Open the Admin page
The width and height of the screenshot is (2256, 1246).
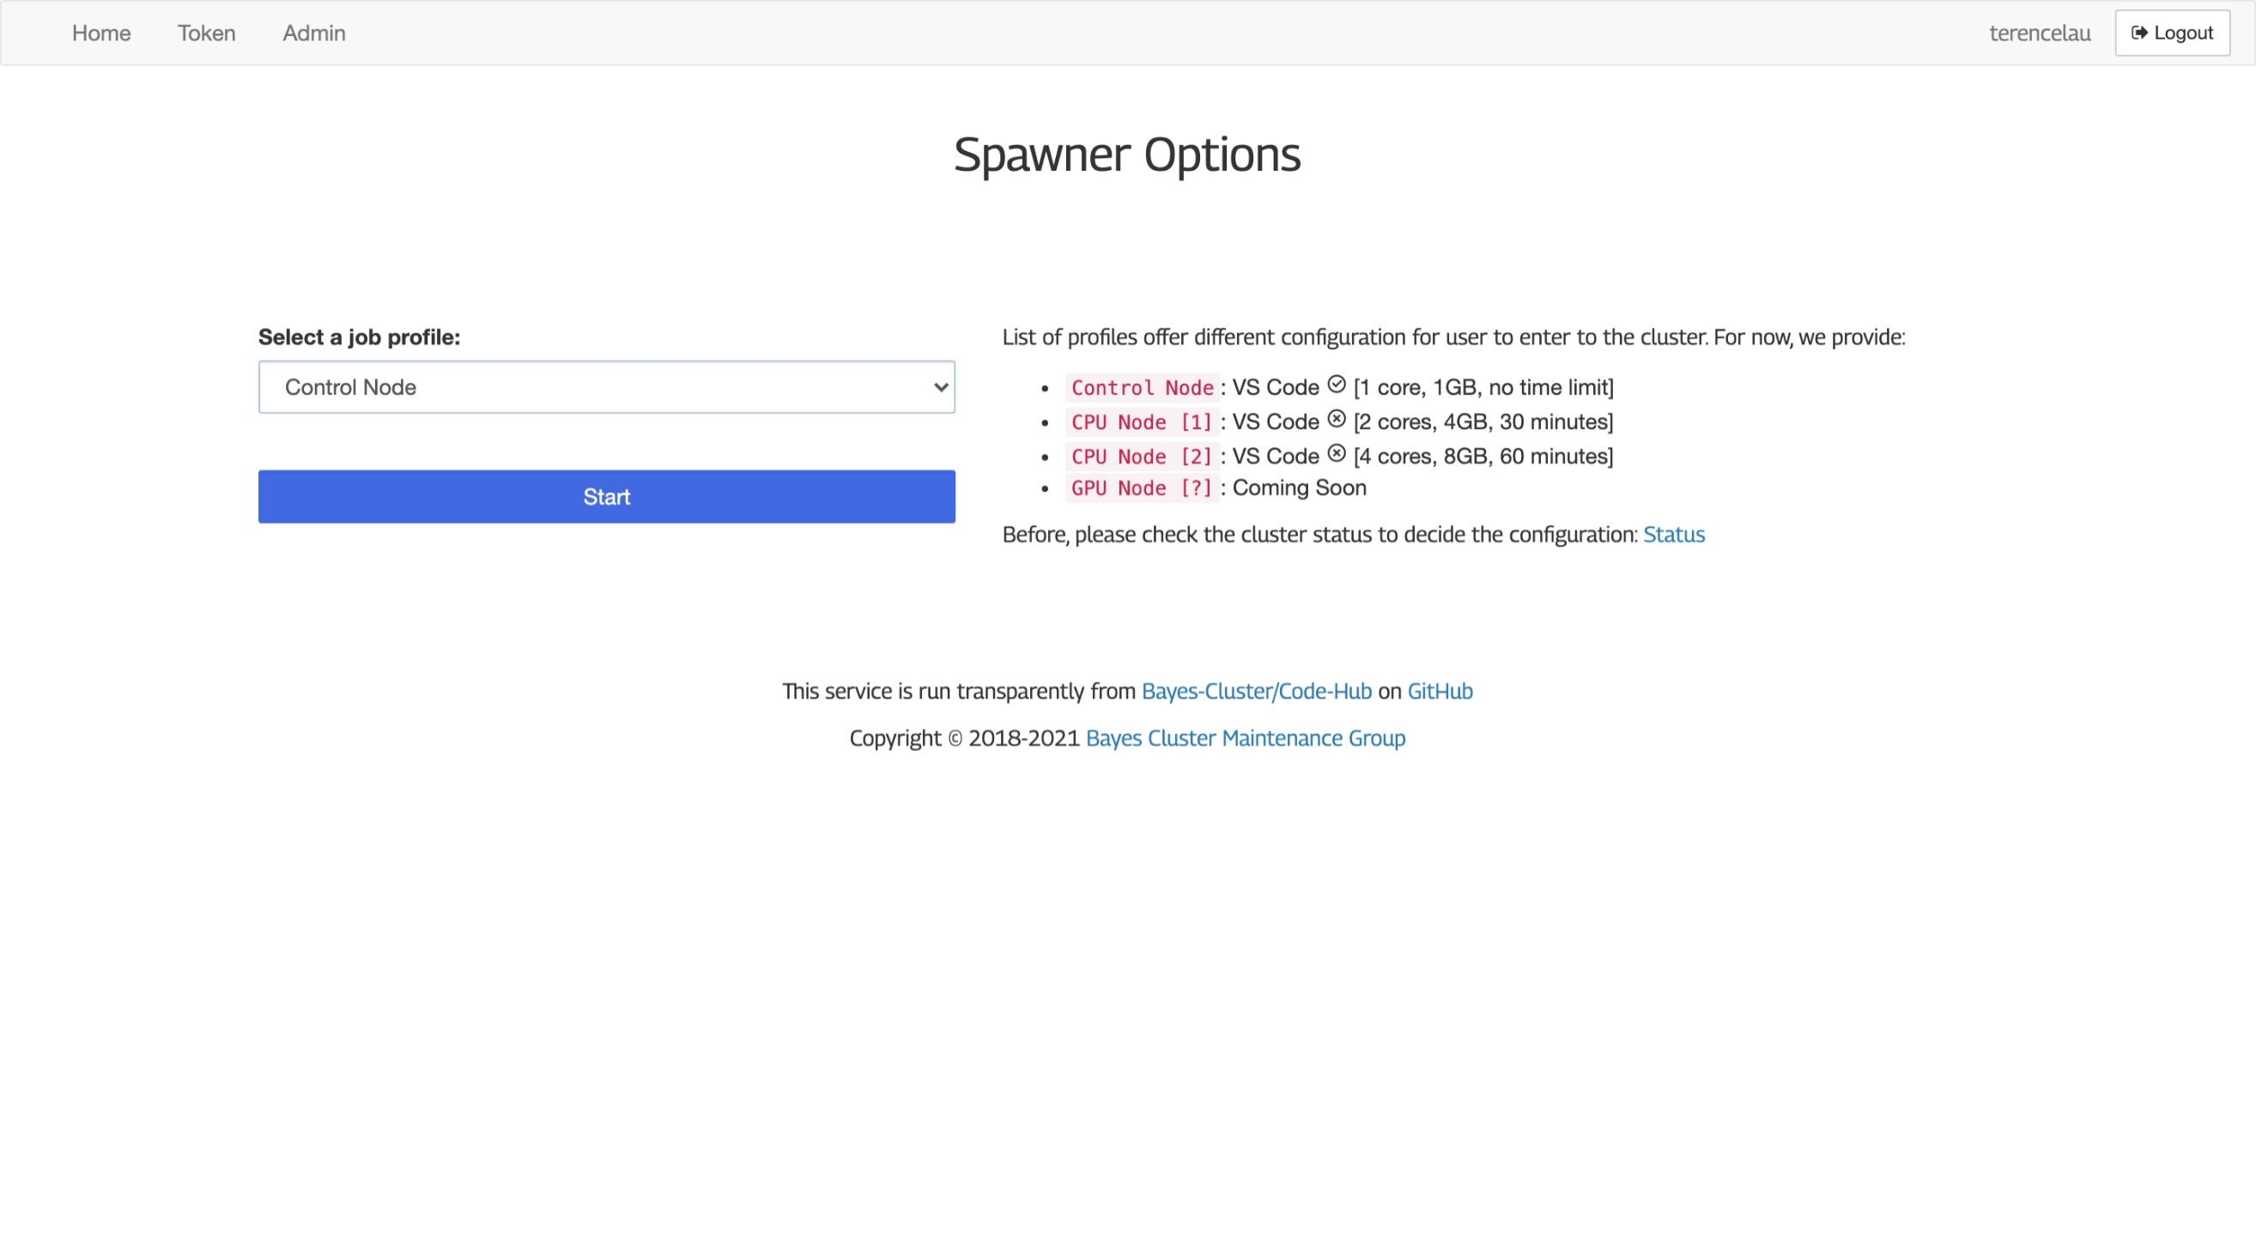coord(312,33)
